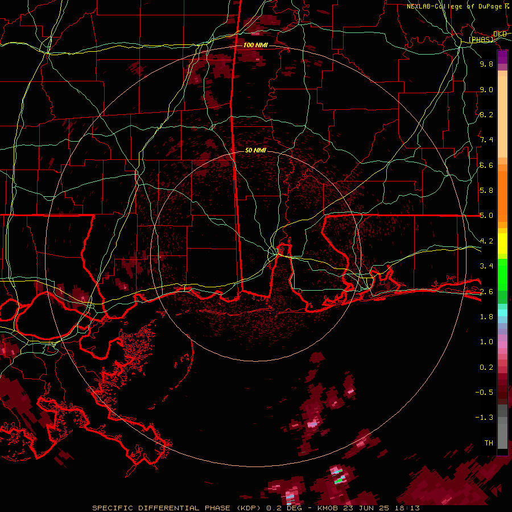The height and width of the screenshot is (512, 512).
Task: Pick the cyan band on the color bar
Action: [502, 313]
